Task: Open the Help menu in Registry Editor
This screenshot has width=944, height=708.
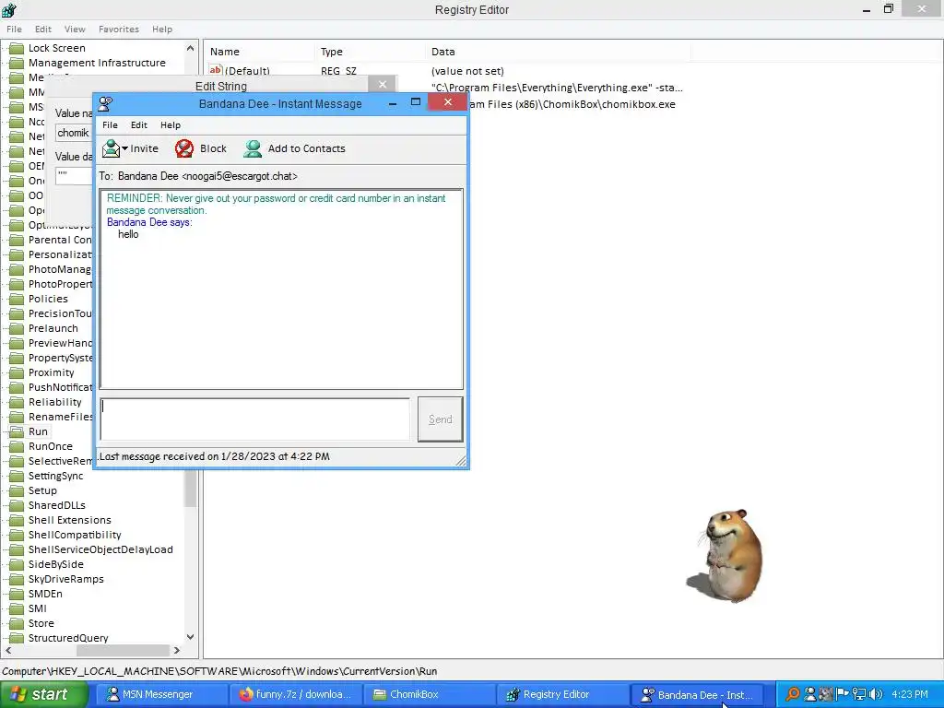Action: click(162, 29)
